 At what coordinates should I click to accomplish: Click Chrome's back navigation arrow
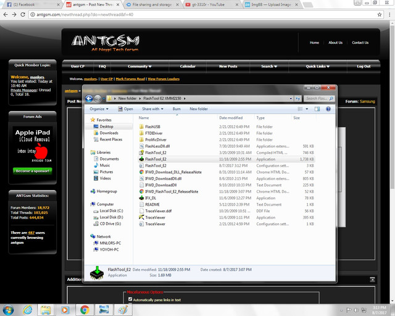tap(6, 15)
